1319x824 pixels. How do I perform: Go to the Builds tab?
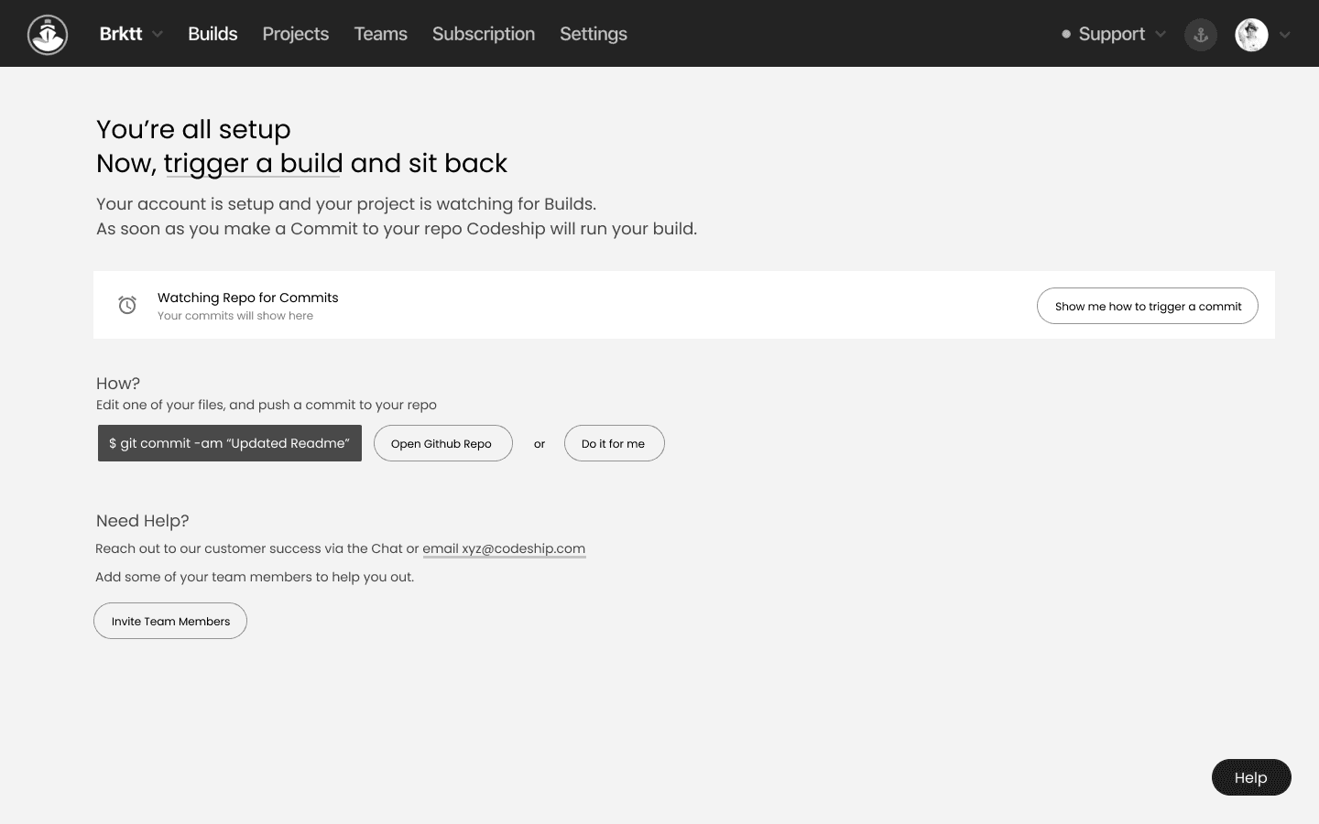213,34
